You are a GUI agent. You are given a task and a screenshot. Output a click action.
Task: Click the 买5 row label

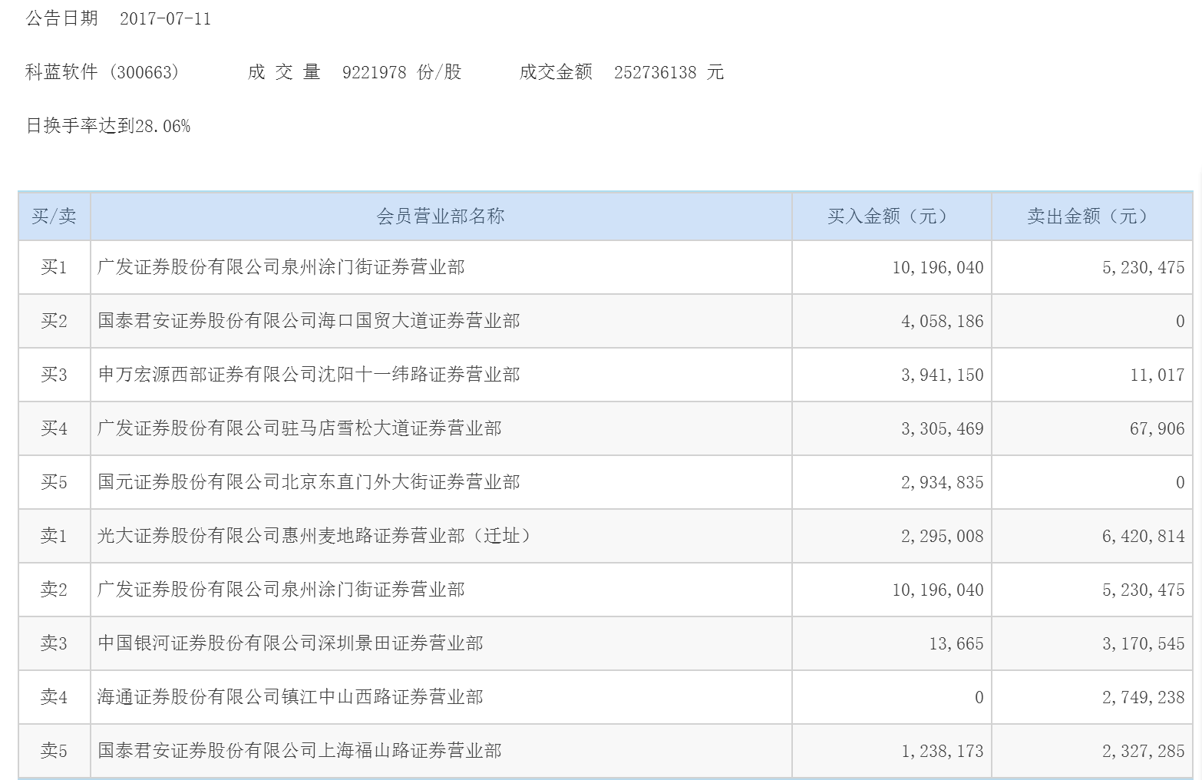[54, 482]
